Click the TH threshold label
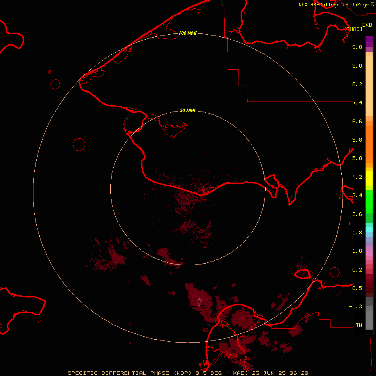The width and height of the screenshot is (376, 376). pos(359,325)
